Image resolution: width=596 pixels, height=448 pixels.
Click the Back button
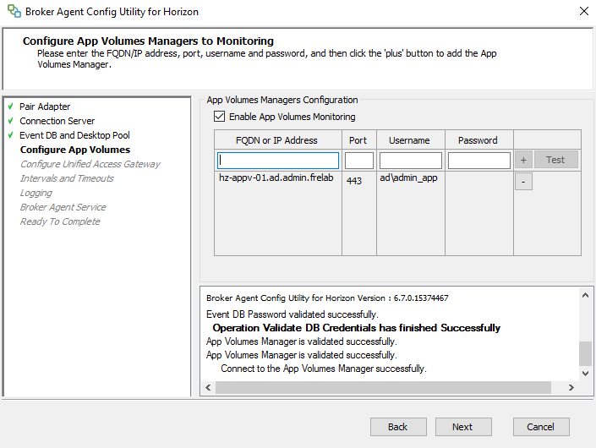click(398, 427)
